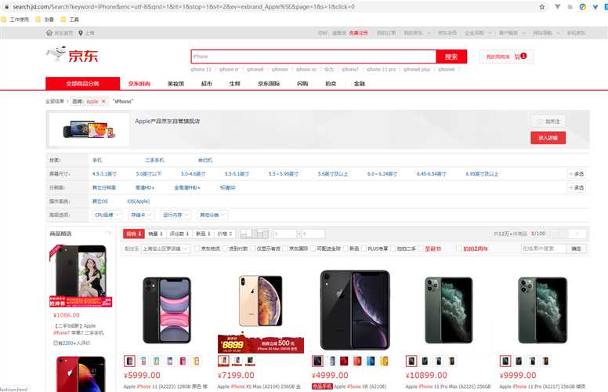
Task: Choose yellow color swatch under iPhone XR
Action: tap(384, 361)
